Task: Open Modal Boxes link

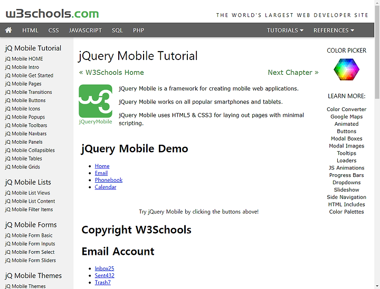Action: coord(346,138)
